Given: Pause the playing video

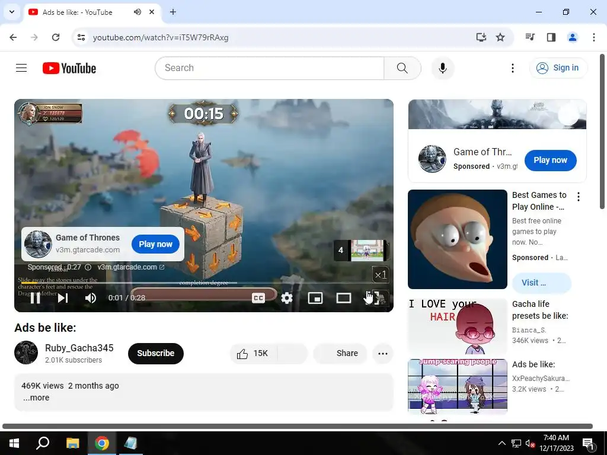Looking at the screenshot, I should [35, 298].
